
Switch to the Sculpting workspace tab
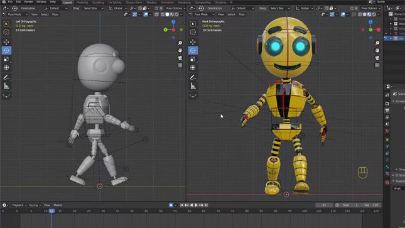98,3
